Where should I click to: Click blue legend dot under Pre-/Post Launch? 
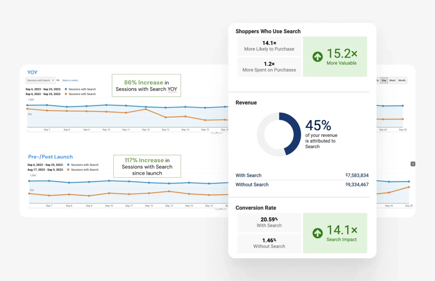[x=68, y=165]
